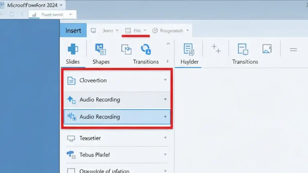
Task: Open the Huylder tab label
Action: click(x=190, y=62)
